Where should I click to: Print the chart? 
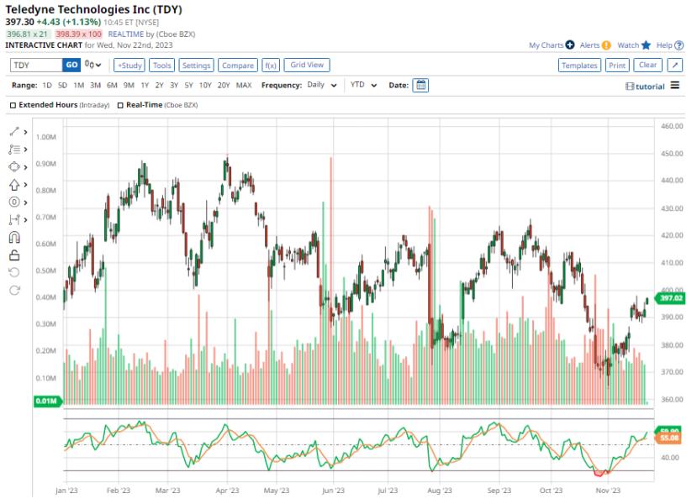[x=617, y=66]
